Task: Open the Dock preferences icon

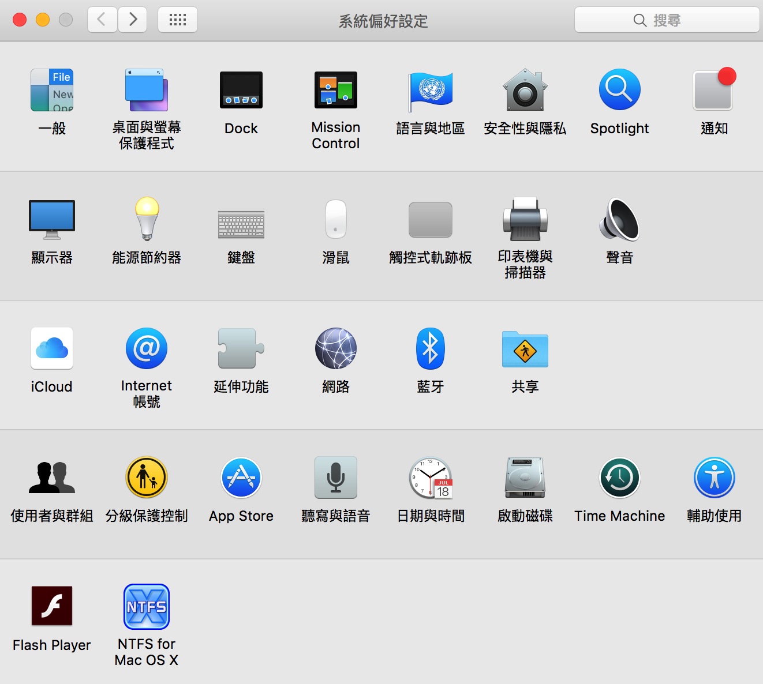Action: click(241, 90)
